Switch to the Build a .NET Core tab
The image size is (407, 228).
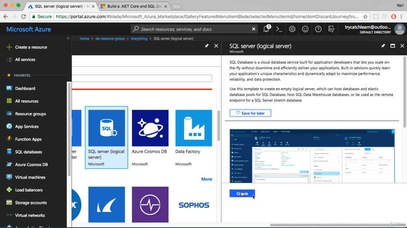(x=134, y=6)
